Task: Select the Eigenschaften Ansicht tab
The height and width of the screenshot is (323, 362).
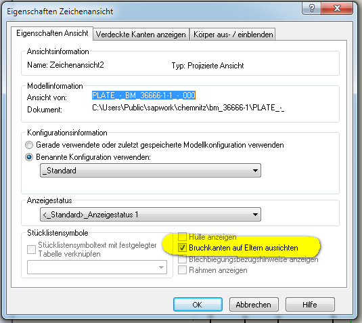Action: click(x=52, y=33)
